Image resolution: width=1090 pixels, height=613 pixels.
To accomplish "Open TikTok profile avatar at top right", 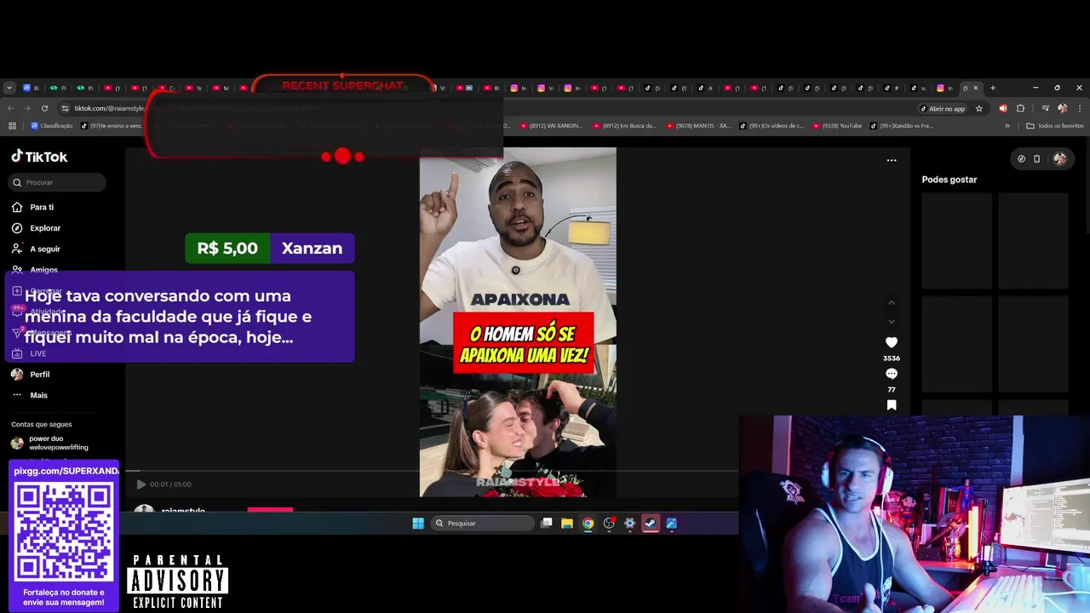I will point(1060,158).
